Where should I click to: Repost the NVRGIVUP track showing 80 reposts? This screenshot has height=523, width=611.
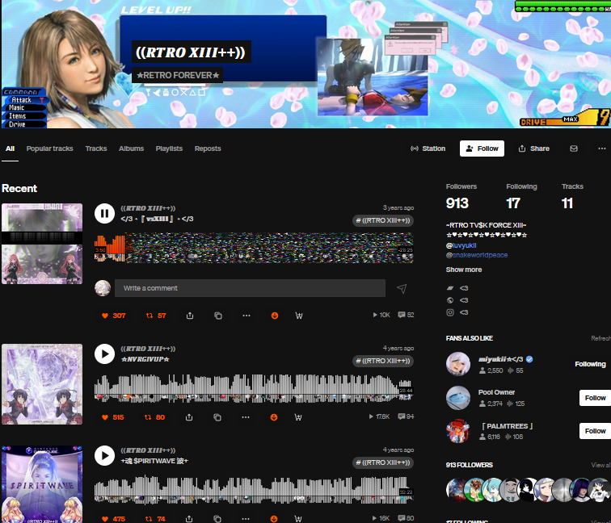pos(154,417)
